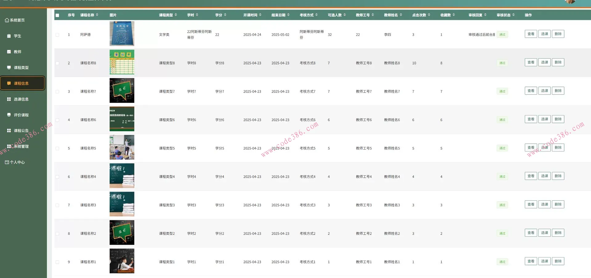Click the 考核方式2 cell
The height and width of the screenshot is (278, 591).
click(x=308, y=234)
